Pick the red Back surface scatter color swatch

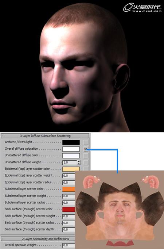click(69, 210)
